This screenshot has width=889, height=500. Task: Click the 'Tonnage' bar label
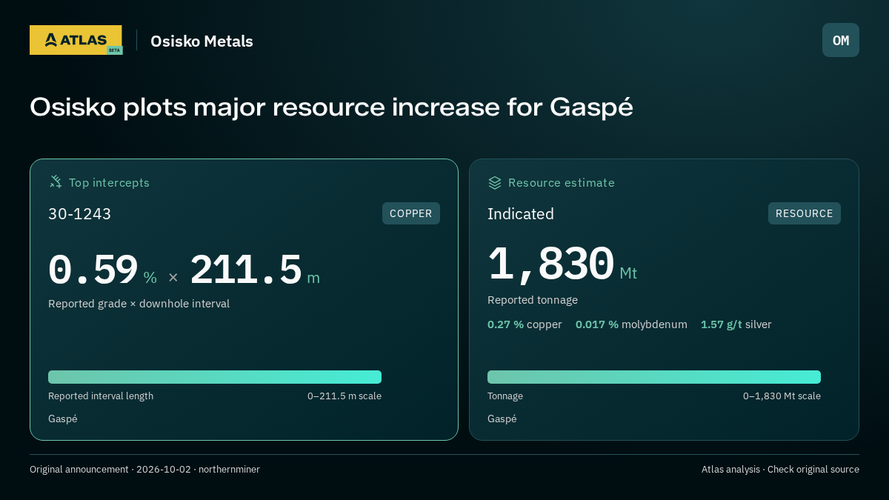click(x=505, y=396)
